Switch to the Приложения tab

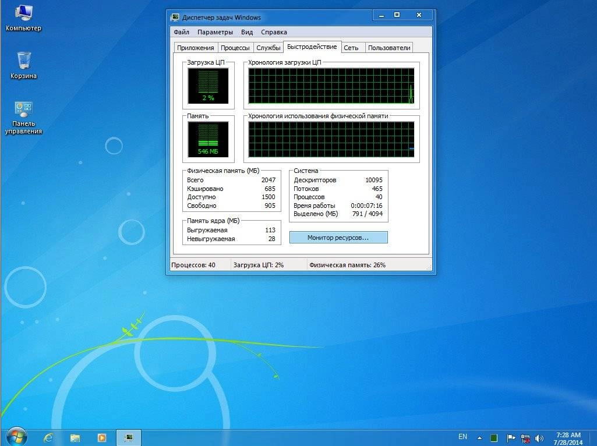[195, 48]
